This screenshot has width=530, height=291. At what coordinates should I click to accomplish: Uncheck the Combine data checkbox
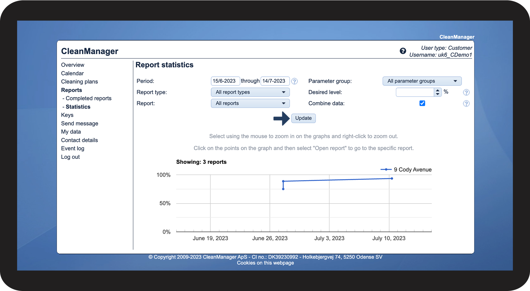422,103
